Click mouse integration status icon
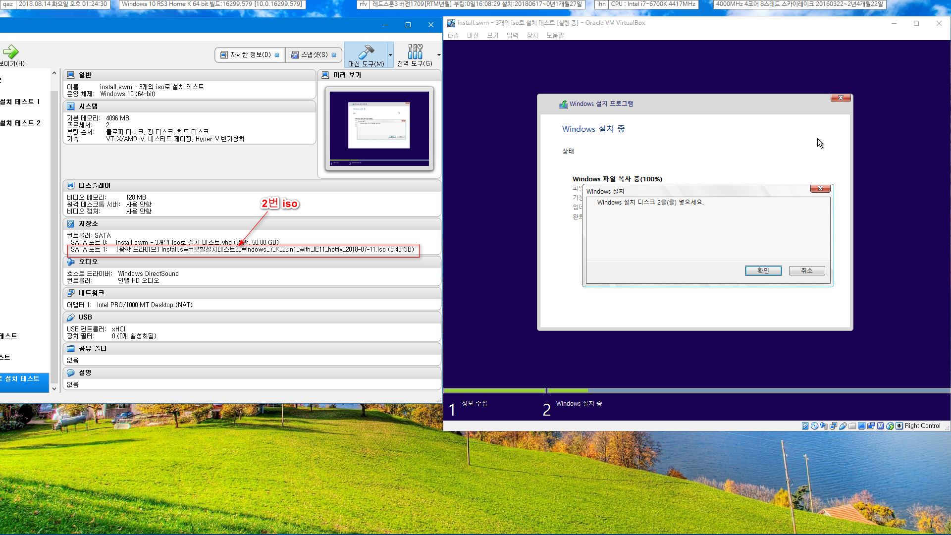 890,426
